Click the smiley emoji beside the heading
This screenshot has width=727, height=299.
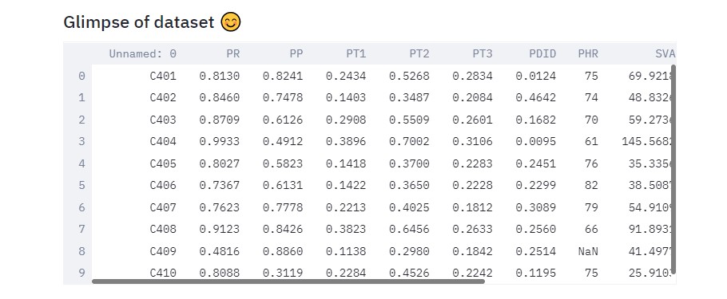tap(230, 22)
